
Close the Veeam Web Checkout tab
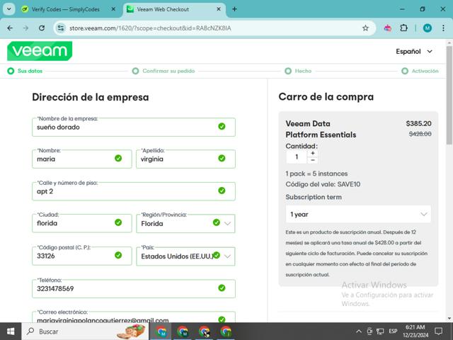pyautogui.click(x=219, y=9)
